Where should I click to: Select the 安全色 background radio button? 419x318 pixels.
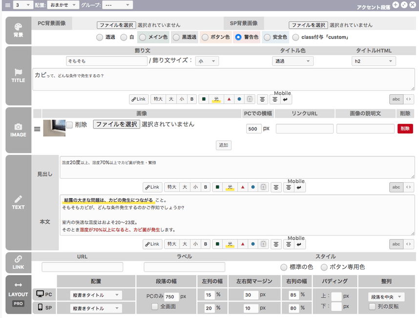tap(267, 37)
